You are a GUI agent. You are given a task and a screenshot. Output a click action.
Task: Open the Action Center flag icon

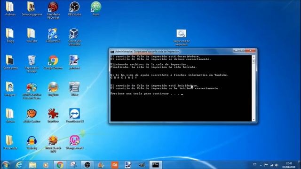coord(266,165)
